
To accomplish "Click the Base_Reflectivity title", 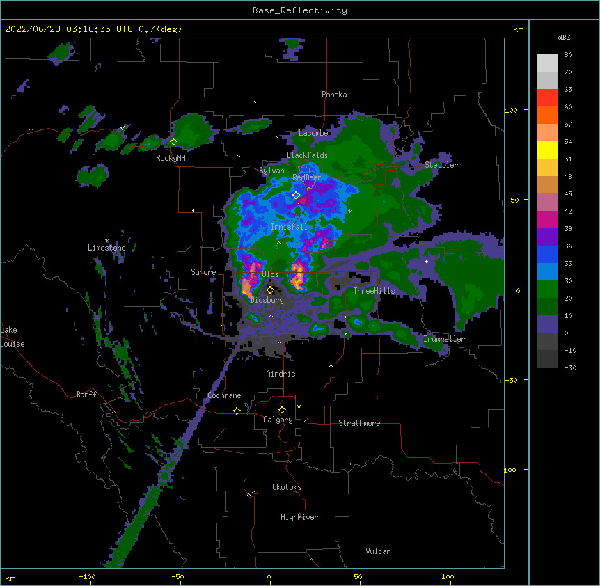I will tap(300, 10).
